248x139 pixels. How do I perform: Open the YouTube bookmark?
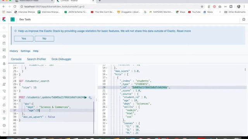pyautogui.click(x=195, y=12)
